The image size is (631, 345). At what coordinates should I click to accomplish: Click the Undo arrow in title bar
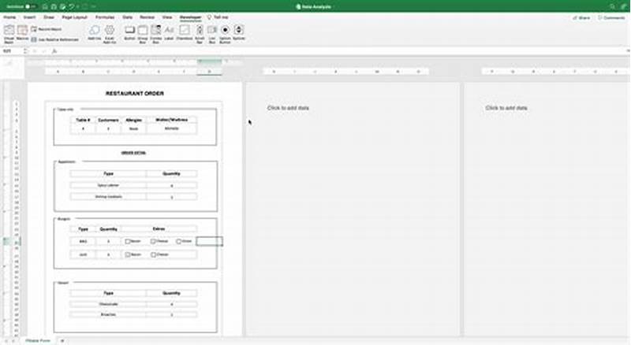coord(72,6)
